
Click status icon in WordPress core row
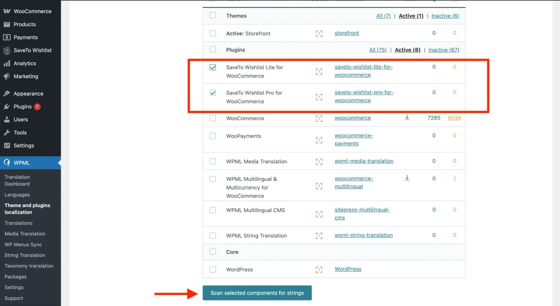click(319, 270)
